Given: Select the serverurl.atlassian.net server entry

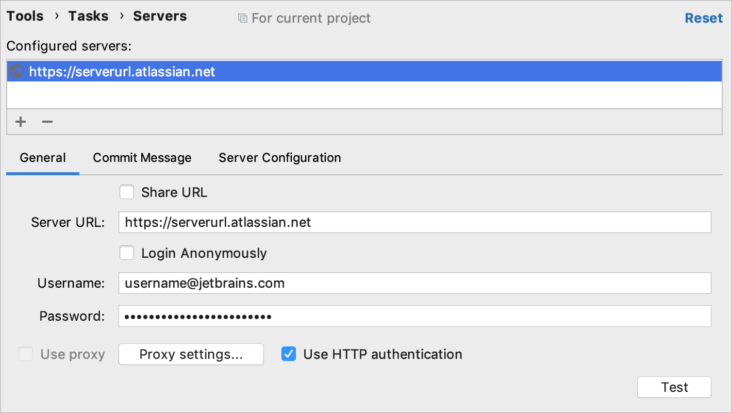Looking at the screenshot, I should point(122,72).
